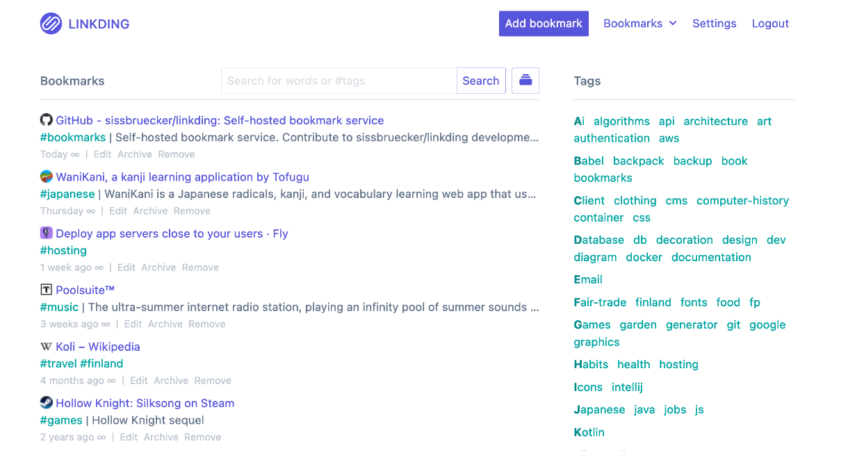This screenshot has width=848, height=464.
Task: Click the Add bookmark button
Action: (x=544, y=24)
